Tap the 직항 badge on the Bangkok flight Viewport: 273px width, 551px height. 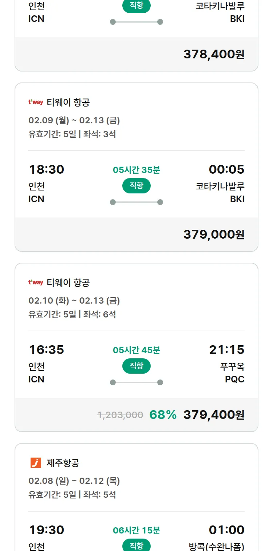[136, 546]
